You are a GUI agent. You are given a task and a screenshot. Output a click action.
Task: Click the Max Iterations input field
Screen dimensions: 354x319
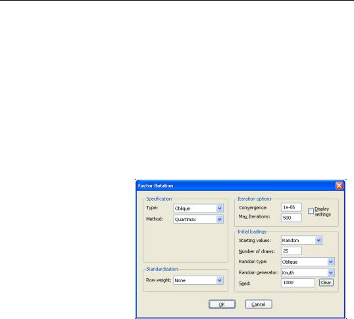point(291,218)
